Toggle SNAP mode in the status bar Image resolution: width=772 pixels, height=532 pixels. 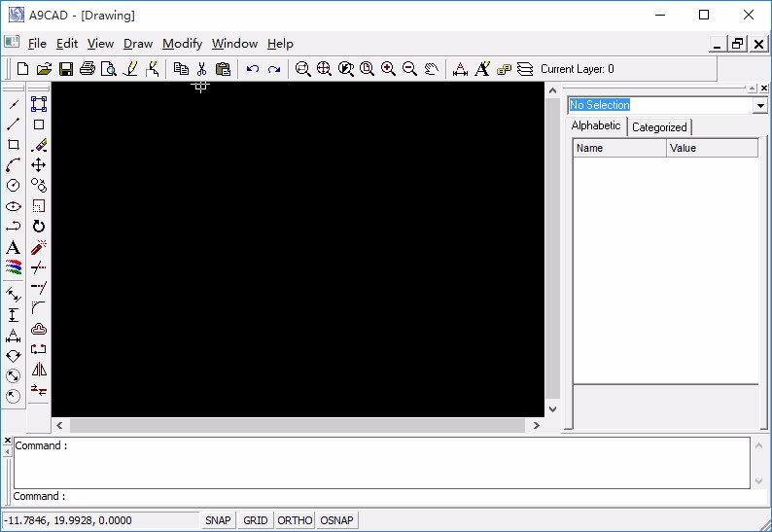click(218, 520)
